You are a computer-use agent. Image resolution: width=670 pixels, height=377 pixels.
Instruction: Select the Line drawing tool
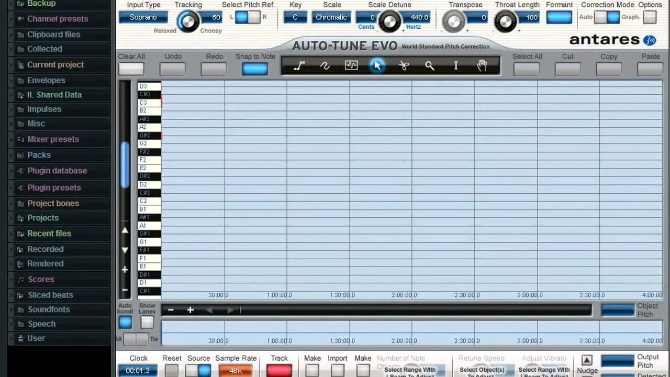pos(299,65)
